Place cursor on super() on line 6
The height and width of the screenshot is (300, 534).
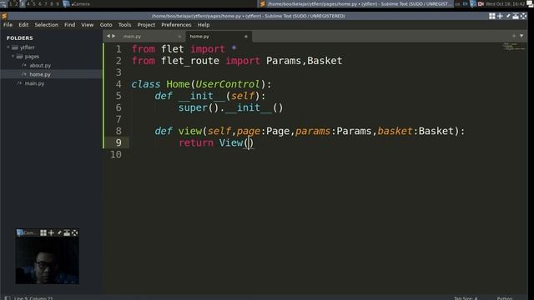[199, 107]
